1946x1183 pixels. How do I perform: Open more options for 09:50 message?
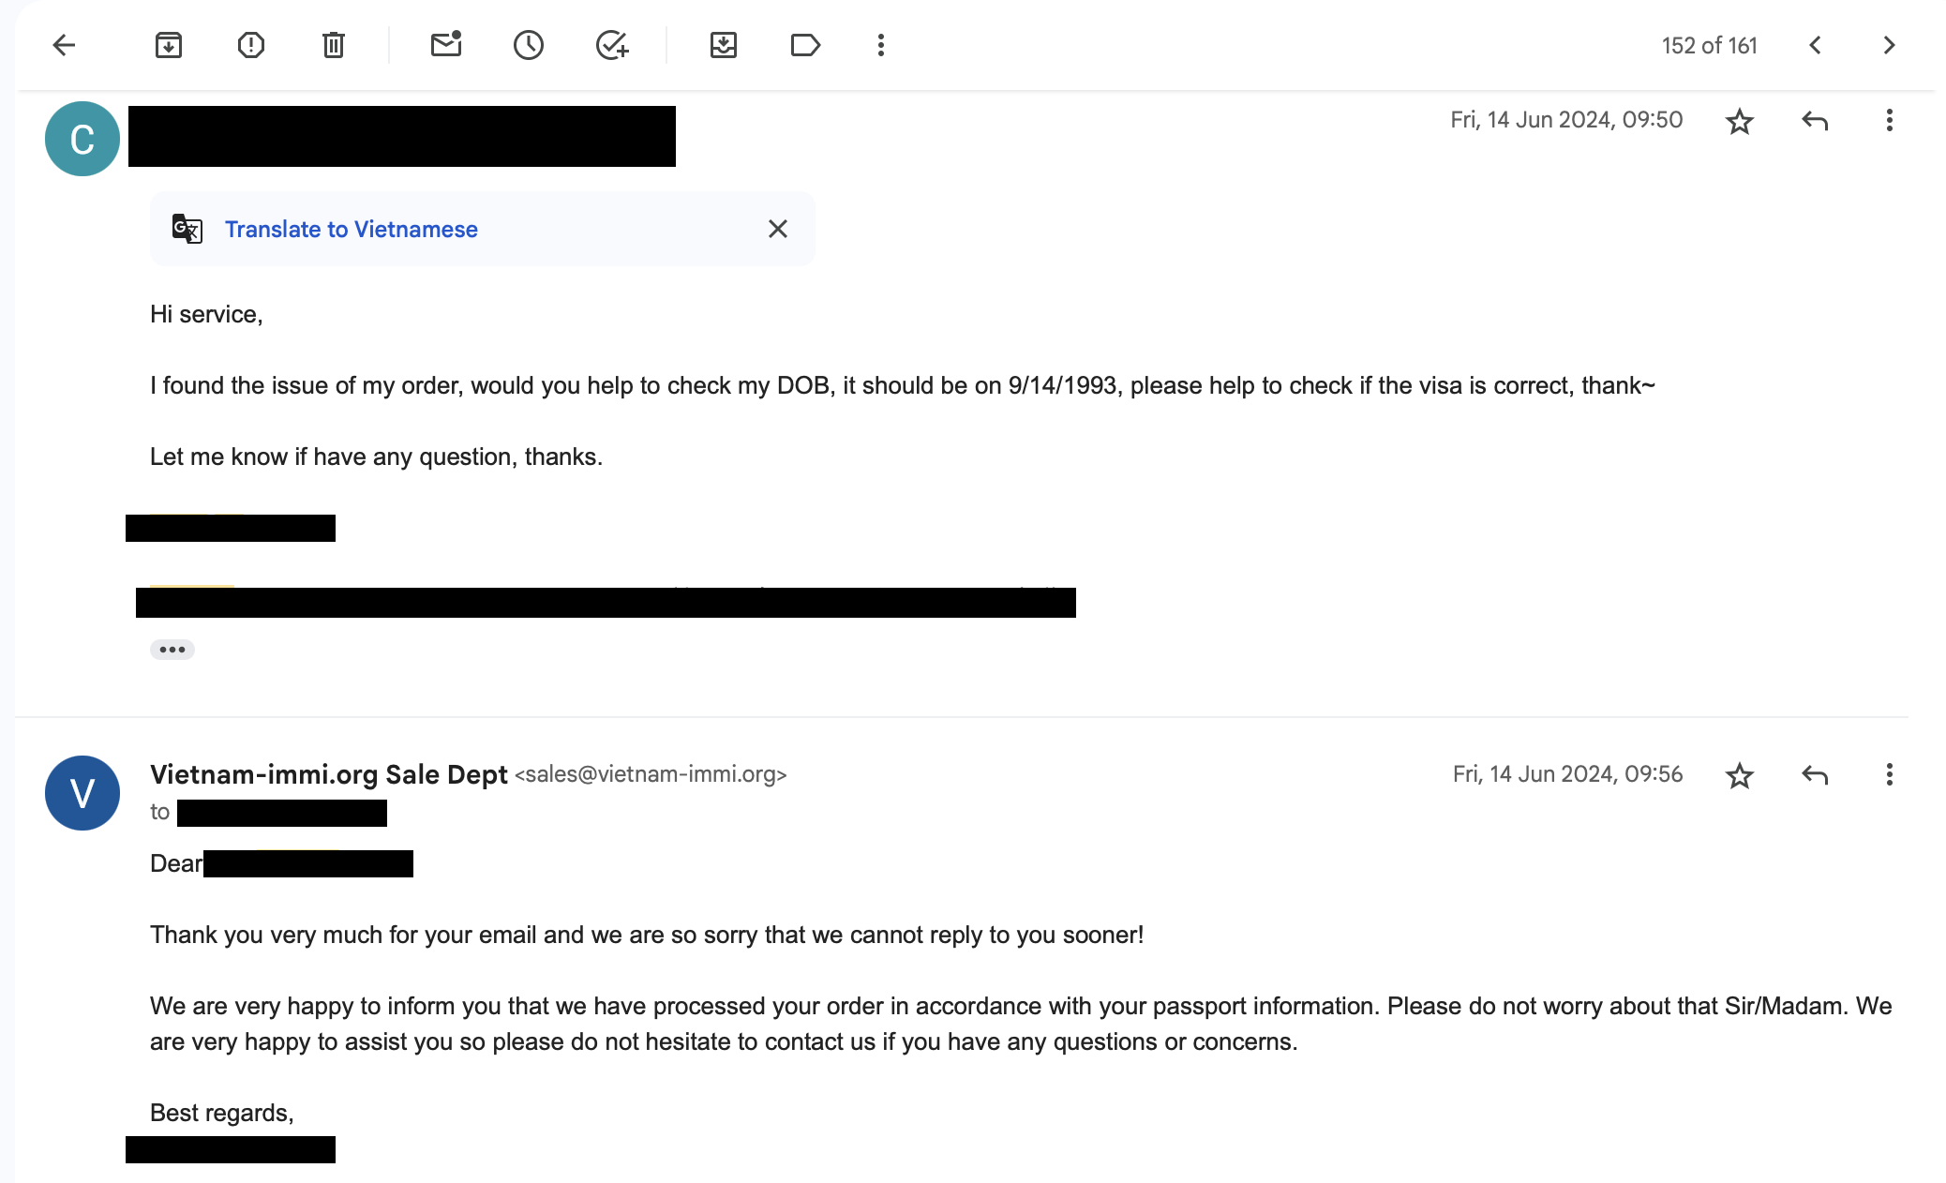[x=1889, y=121]
